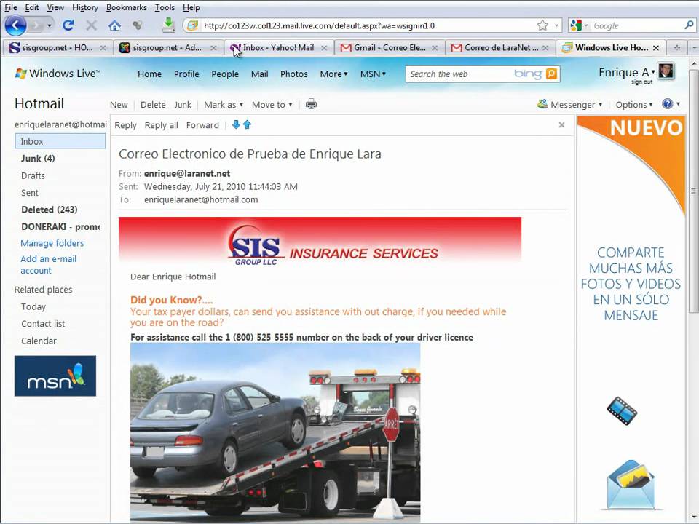Click the Google search magnifier icon
This screenshot has width=699, height=524.
point(689,25)
